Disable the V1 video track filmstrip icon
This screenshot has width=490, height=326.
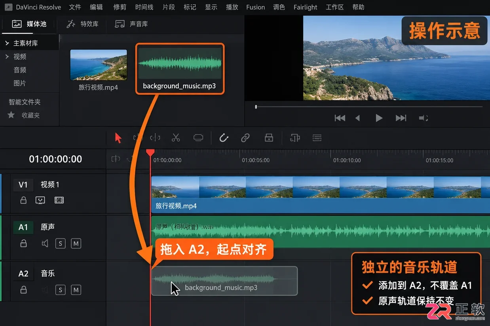(x=59, y=200)
